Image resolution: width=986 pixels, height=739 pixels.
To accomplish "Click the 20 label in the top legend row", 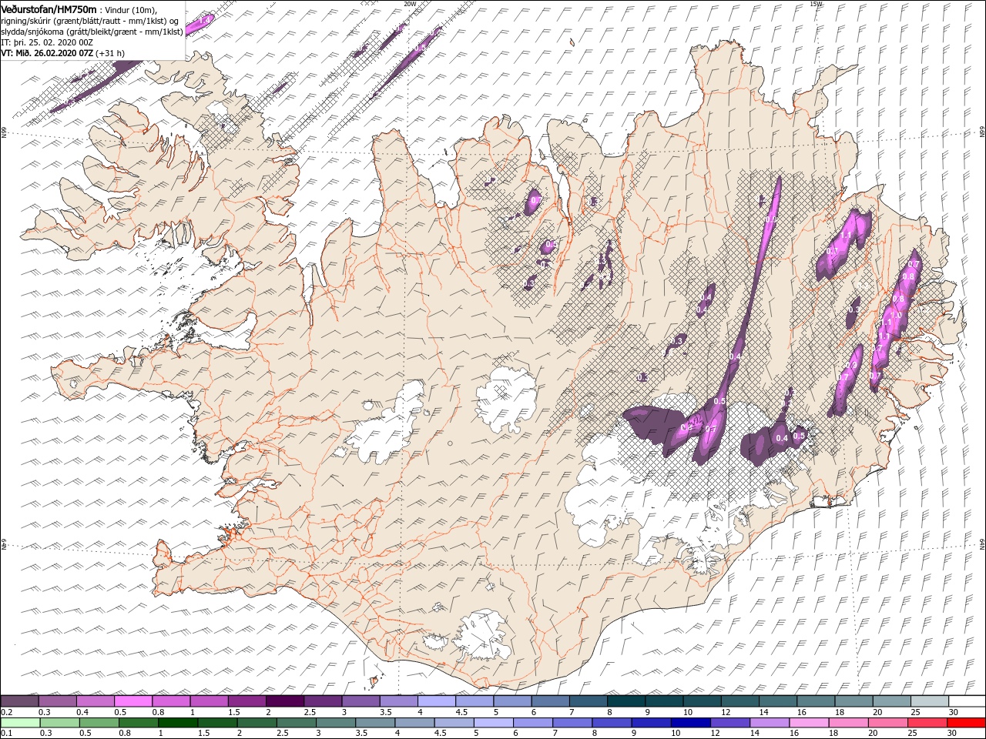I will (877, 712).
